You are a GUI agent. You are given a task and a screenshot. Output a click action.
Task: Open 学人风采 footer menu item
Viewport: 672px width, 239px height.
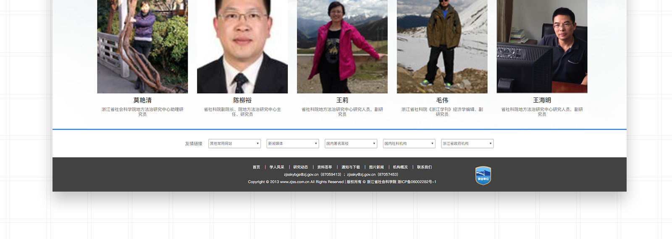(277, 167)
